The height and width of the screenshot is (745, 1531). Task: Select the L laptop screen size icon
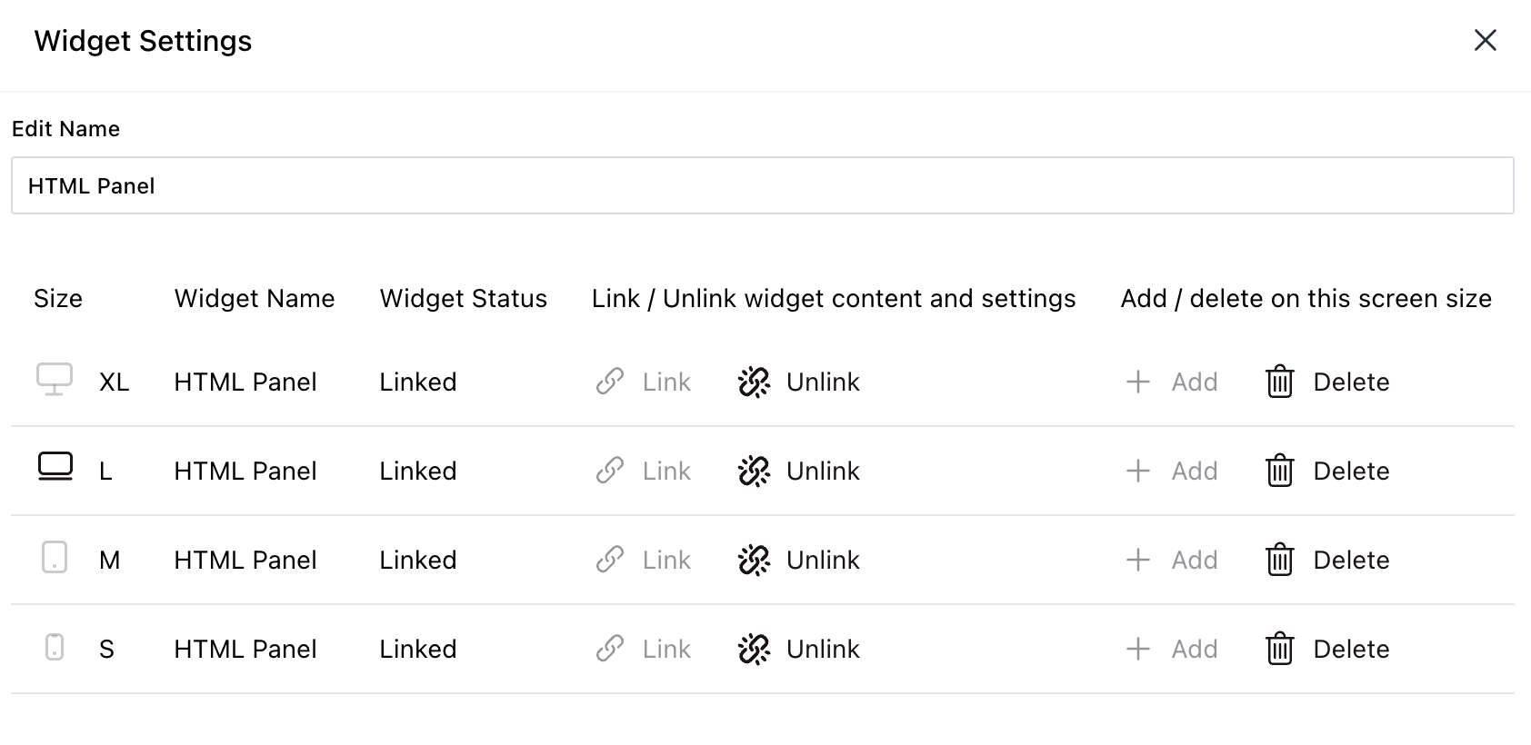[x=55, y=468]
